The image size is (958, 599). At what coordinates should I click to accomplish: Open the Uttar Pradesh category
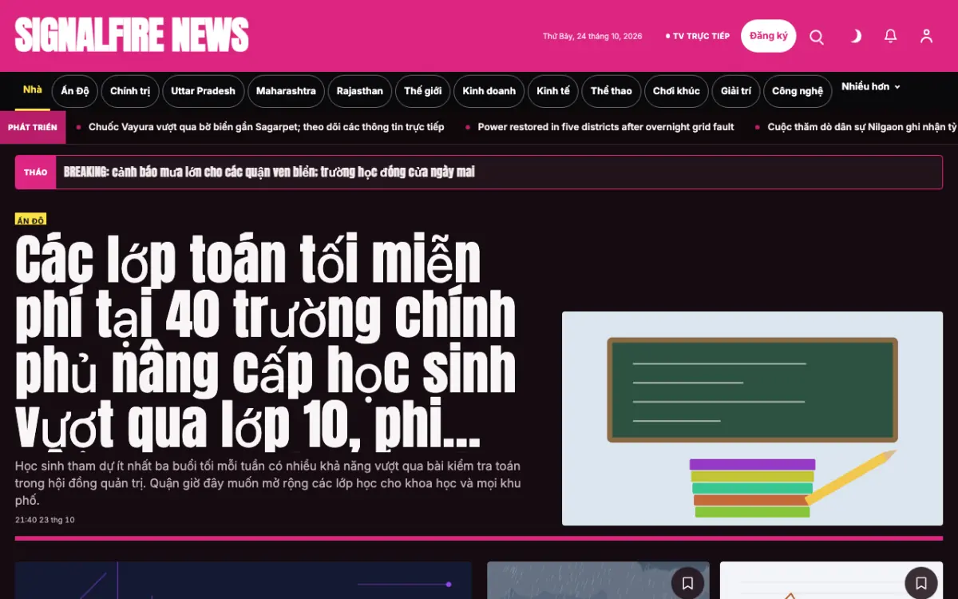(204, 91)
